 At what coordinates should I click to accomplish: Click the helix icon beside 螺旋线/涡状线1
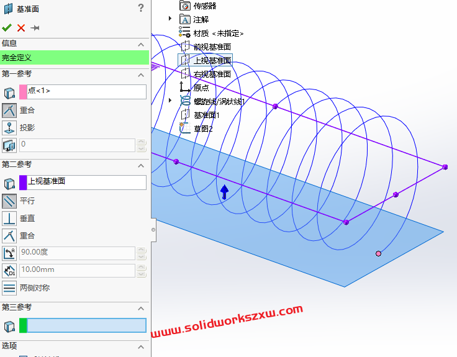click(x=185, y=101)
